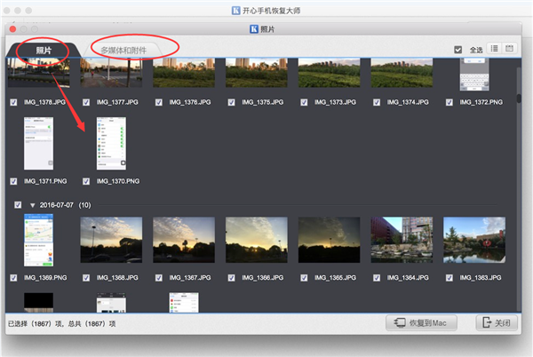Toggle the 全选 select-all checkbox
The image size is (533, 357).
[x=458, y=49]
